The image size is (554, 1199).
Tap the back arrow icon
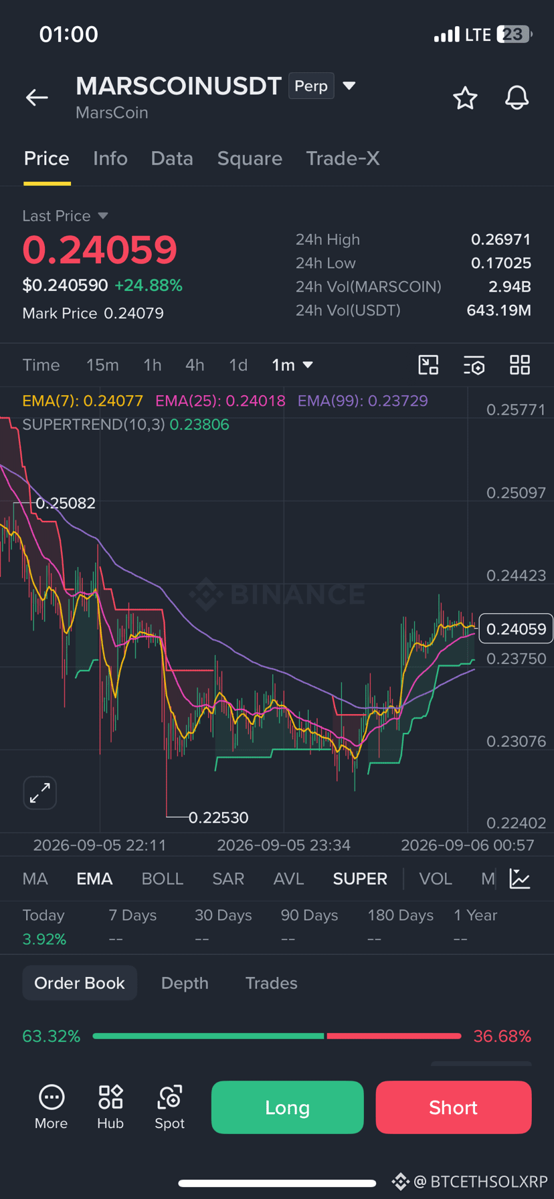(37, 98)
